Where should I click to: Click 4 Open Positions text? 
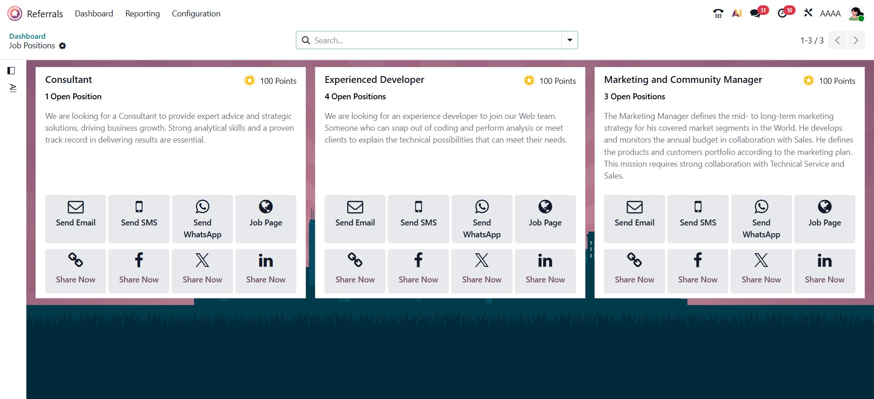(x=355, y=97)
